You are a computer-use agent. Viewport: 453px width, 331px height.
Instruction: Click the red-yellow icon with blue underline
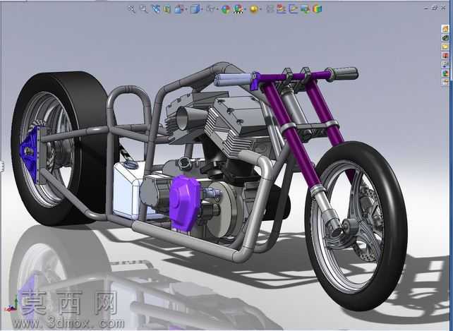281,9
